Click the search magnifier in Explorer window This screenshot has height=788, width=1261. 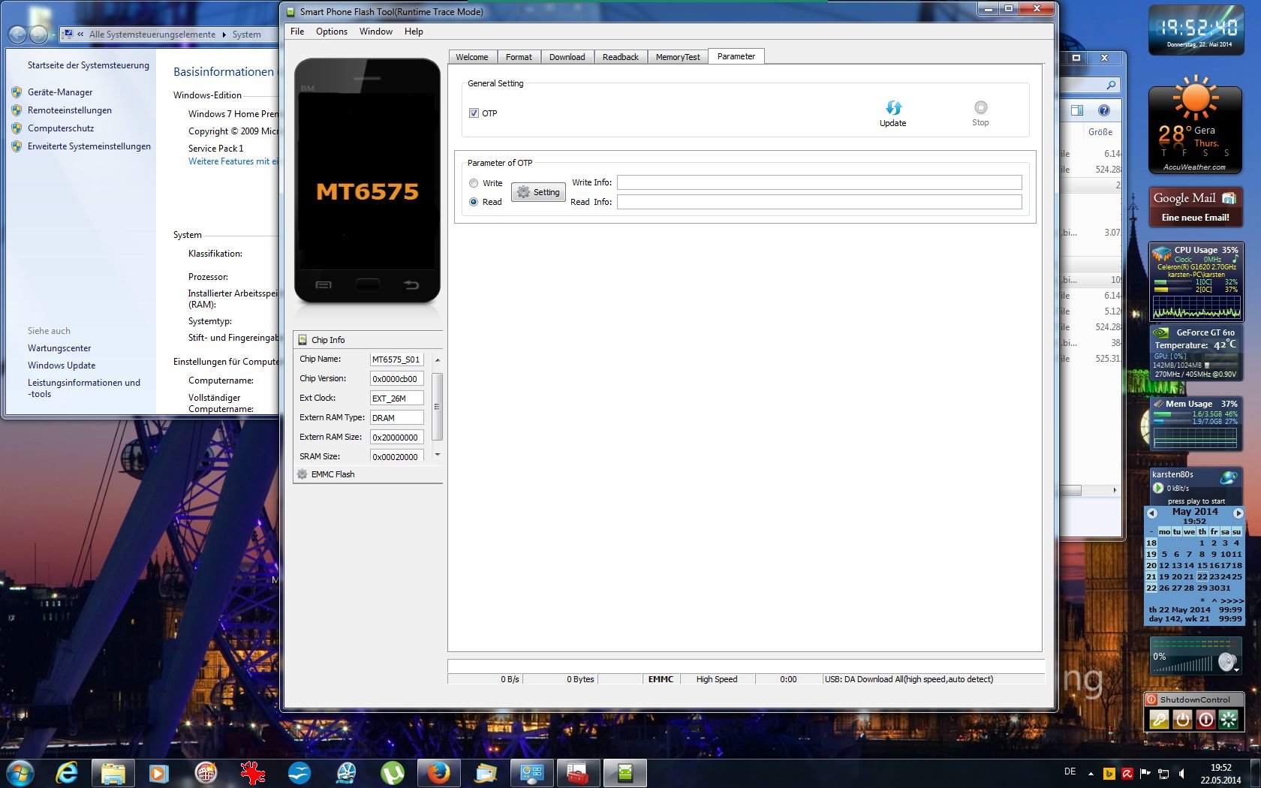tap(1111, 85)
